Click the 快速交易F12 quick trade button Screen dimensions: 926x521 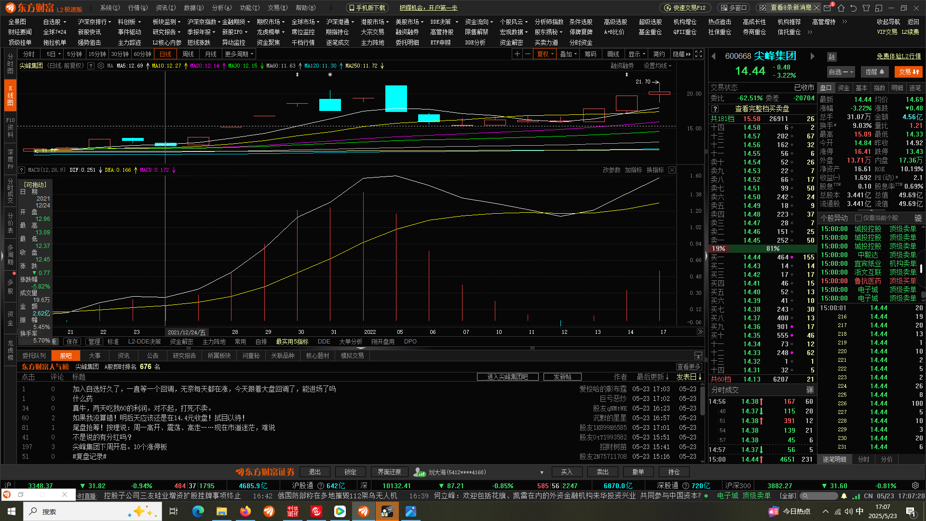[685, 8]
